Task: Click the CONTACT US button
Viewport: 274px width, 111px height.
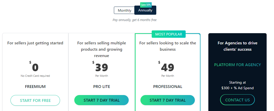Action: [x=237, y=100]
